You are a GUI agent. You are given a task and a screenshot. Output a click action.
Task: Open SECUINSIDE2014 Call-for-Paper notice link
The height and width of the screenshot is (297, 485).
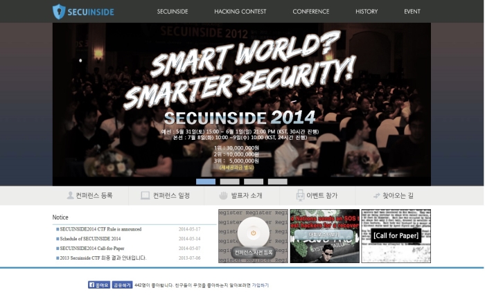tap(92, 248)
